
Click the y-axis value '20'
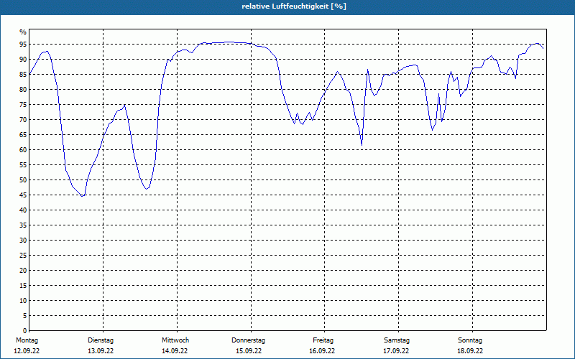click(x=23, y=271)
